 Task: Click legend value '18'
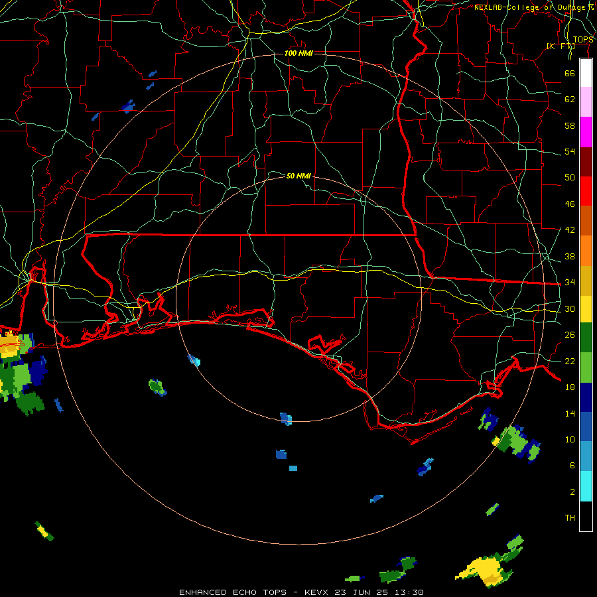(570, 387)
